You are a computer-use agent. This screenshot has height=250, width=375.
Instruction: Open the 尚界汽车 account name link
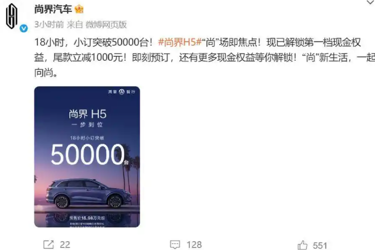53,9
